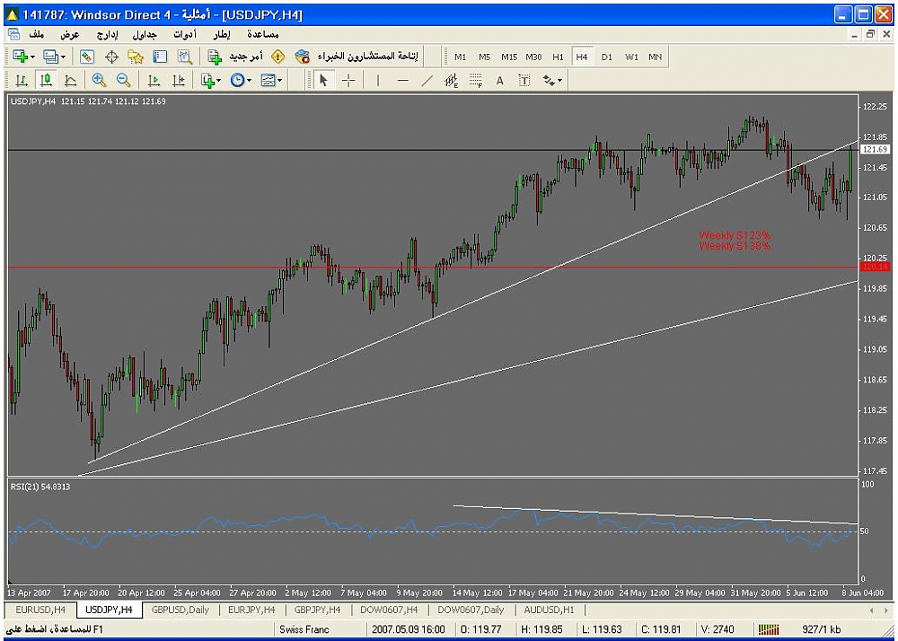This screenshot has width=898, height=641.
Task: Select the crosshair cursor tool
Action: click(x=348, y=80)
